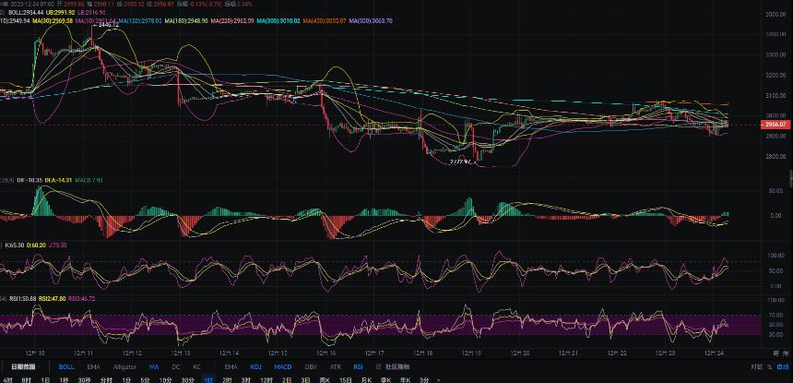Image resolution: width=793 pixels, height=383 pixels.
Task: Switch to the 2日 timeframe
Action: (x=287, y=380)
